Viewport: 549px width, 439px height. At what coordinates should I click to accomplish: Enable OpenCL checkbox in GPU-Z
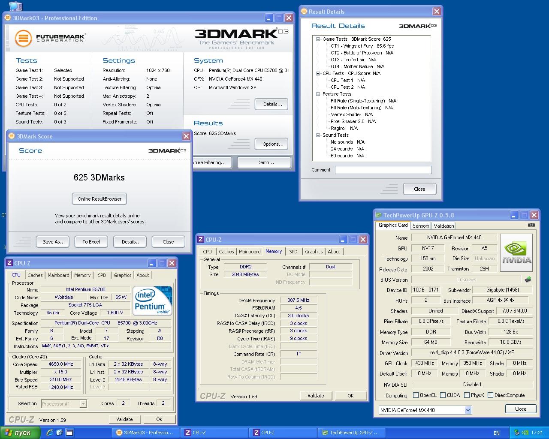pos(416,395)
